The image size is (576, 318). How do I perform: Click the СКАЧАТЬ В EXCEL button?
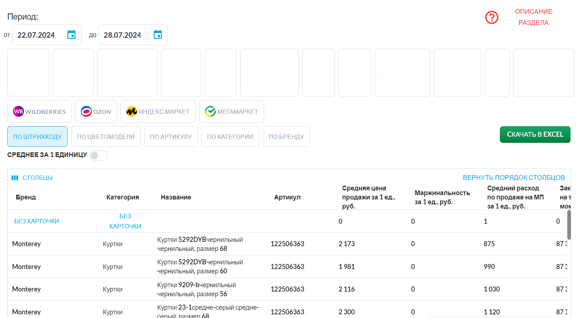[535, 135]
